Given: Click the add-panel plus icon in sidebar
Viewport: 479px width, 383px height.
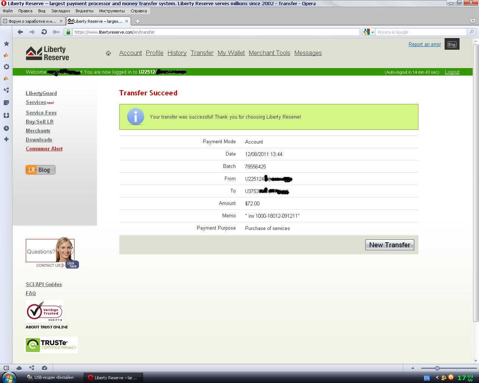Looking at the screenshot, I should point(6,139).
